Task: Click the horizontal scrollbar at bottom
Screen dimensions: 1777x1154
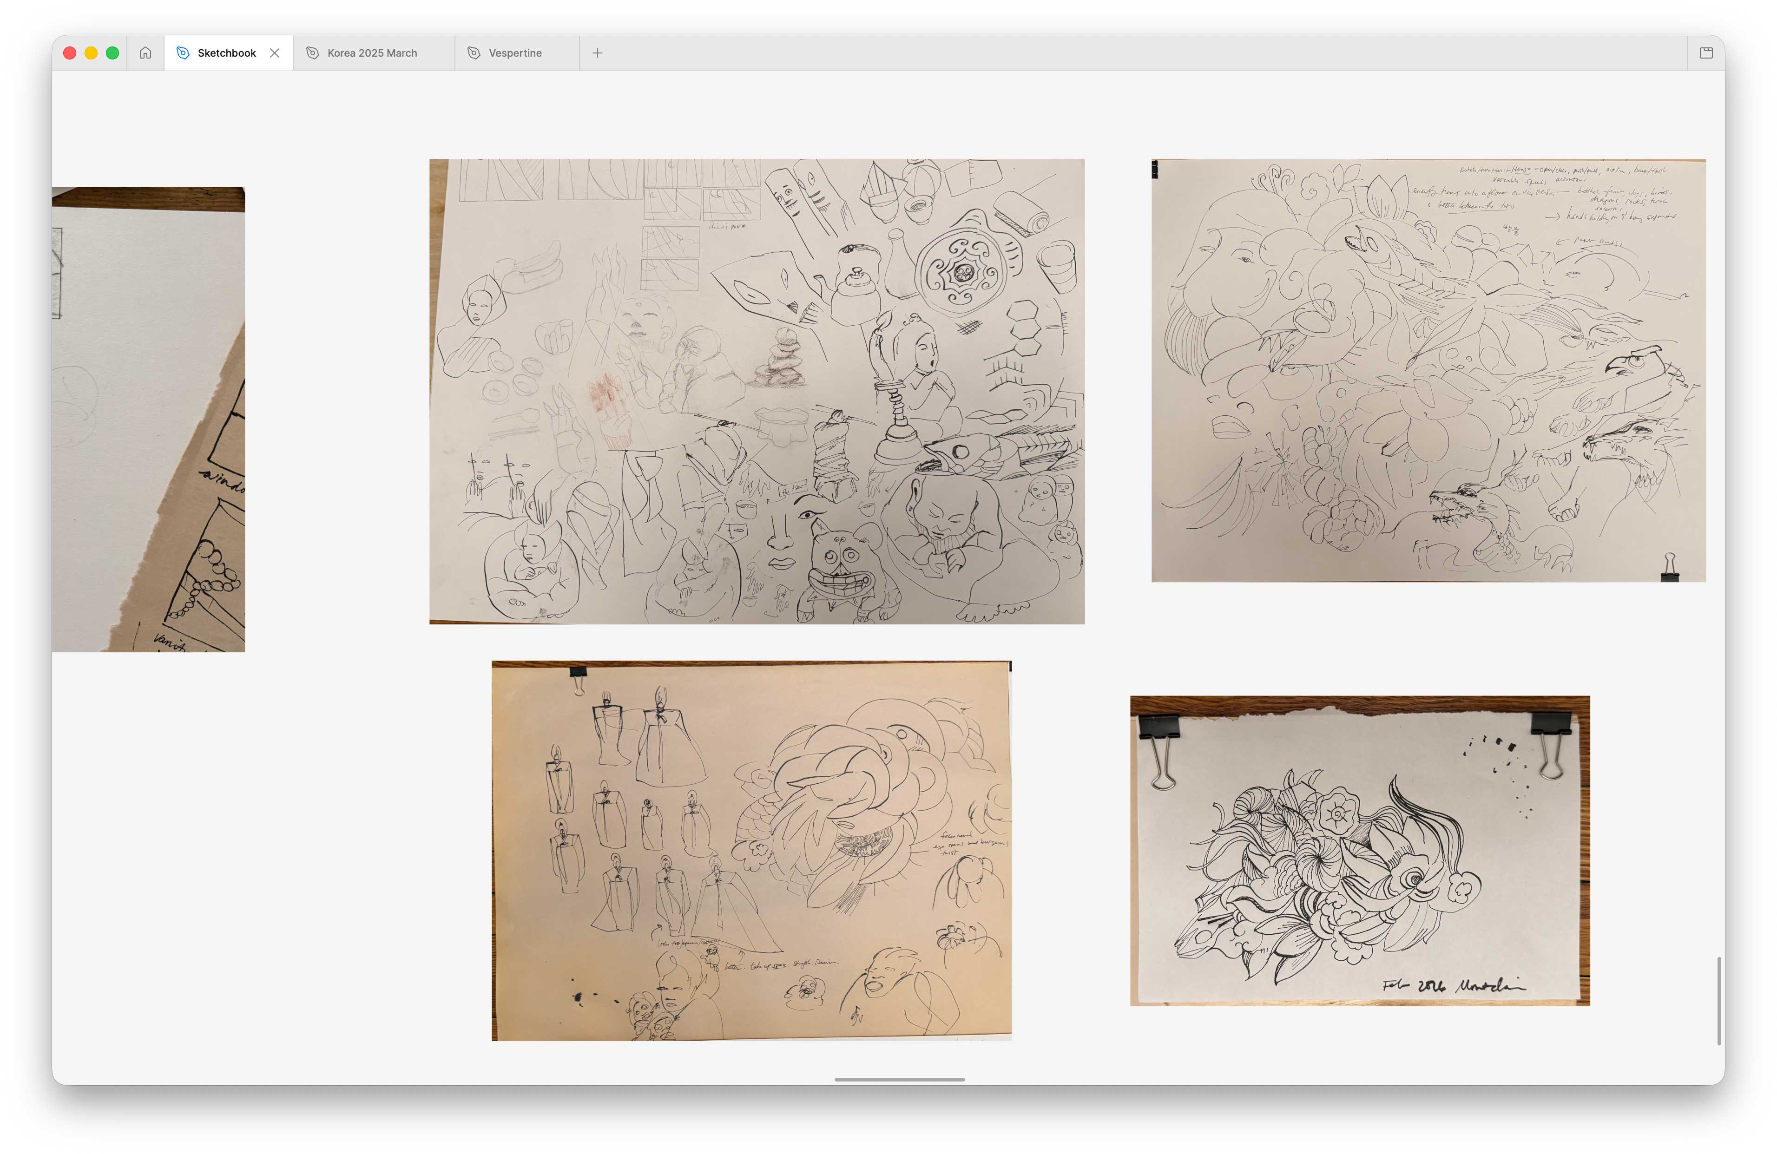Action: coord(899,1079)
